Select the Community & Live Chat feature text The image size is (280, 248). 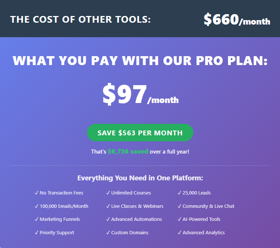point(208,206)
